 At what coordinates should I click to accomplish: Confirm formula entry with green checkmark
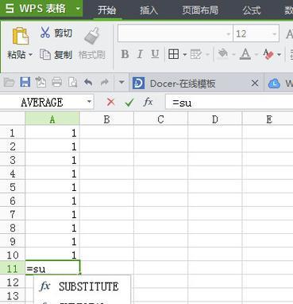[x=129, y=102]
